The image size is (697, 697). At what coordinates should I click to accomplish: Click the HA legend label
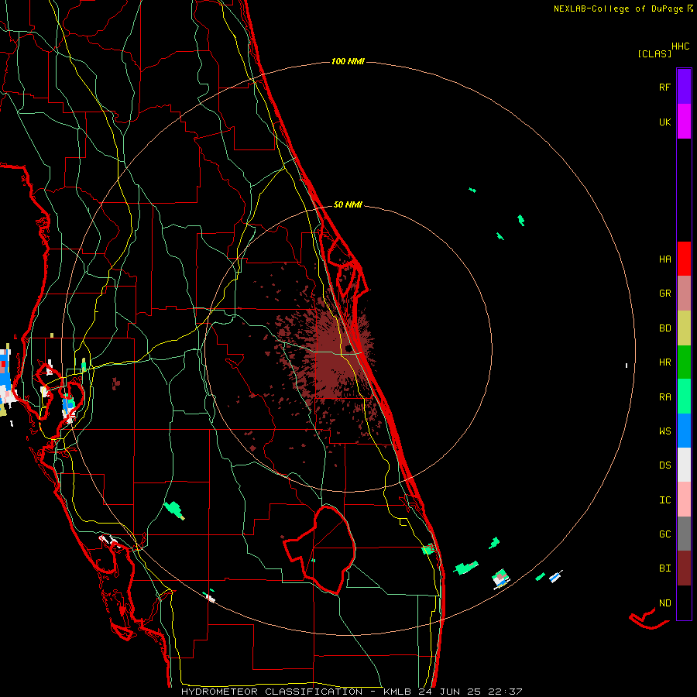click(x=664, y=259)
